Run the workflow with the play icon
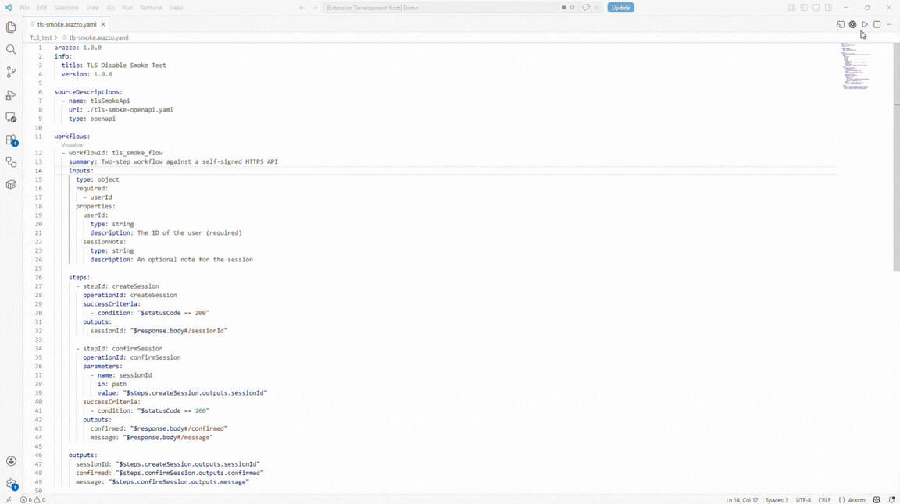The width and height of the screenshot is (900, 504). [865, 25]
